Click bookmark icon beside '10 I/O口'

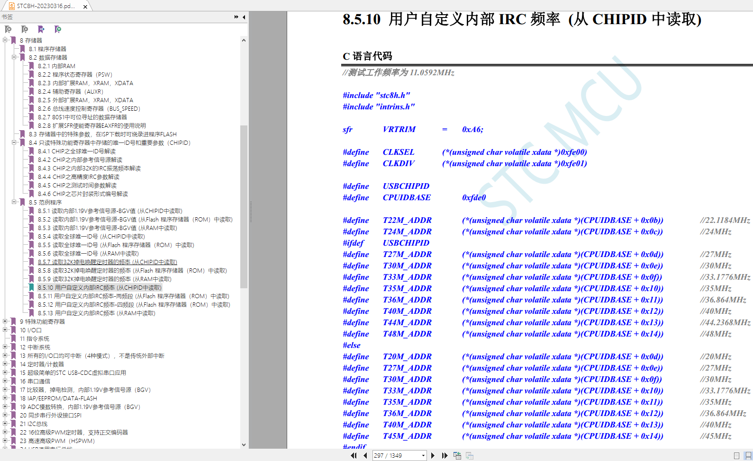coord(13,330)
